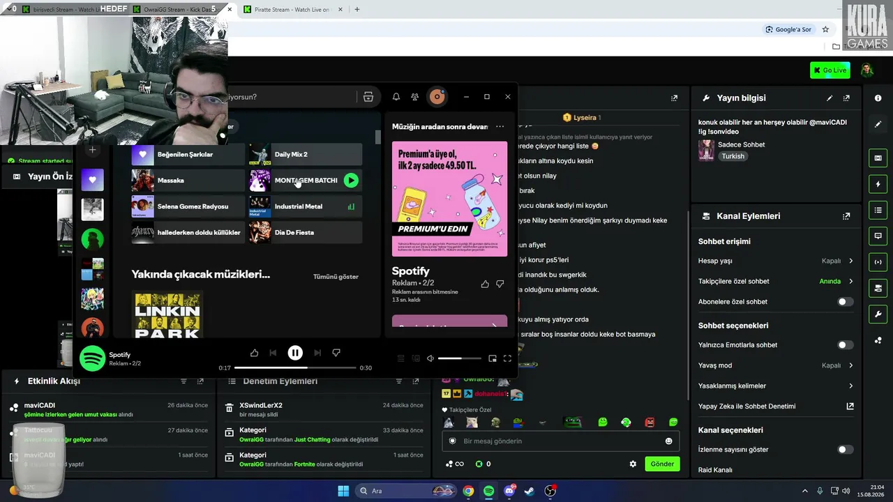Like the ad in Spotify's right panel
This screenshot has width=893, height=502.
[485, 284]
